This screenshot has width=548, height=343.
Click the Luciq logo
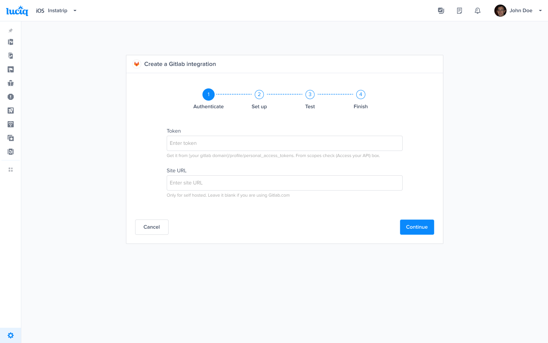pos(17,11)
